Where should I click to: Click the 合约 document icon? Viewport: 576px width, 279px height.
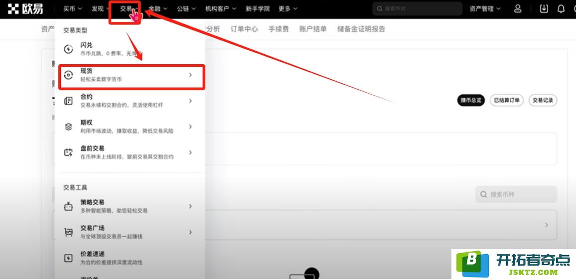click(68, 101)
